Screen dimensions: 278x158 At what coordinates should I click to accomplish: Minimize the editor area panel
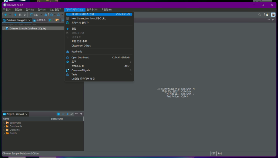coord(268,20)
